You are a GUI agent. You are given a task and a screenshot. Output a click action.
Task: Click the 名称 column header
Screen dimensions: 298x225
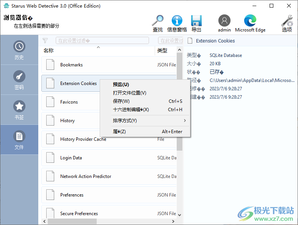point(98,50)
